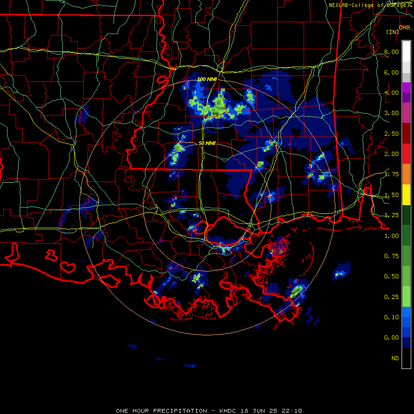The width and height of the screenshot is (414, 414).
Task: Click the 1.75 legend value
Action: pos(391,174)
